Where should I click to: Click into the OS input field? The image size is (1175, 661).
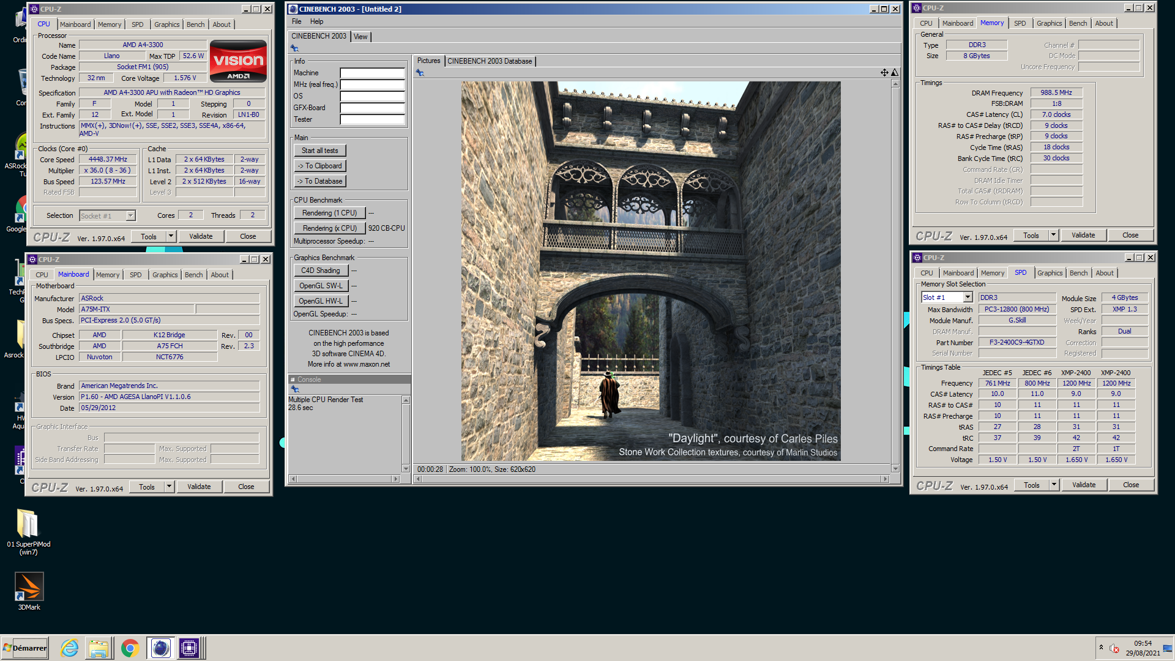[x=372, y=96]
